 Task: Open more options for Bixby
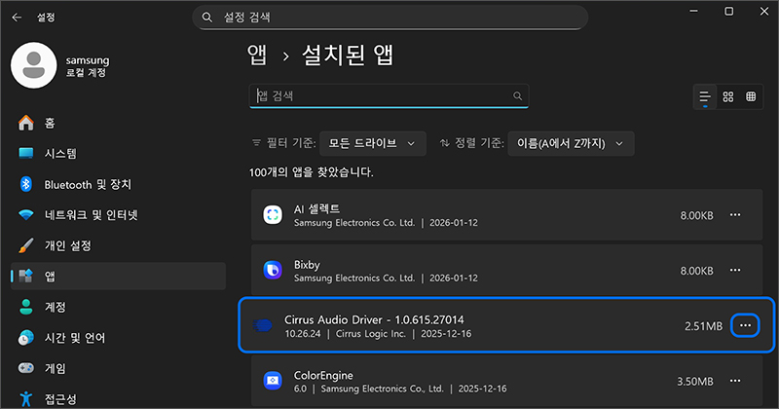pyautogui.click(x=735, y=271)
